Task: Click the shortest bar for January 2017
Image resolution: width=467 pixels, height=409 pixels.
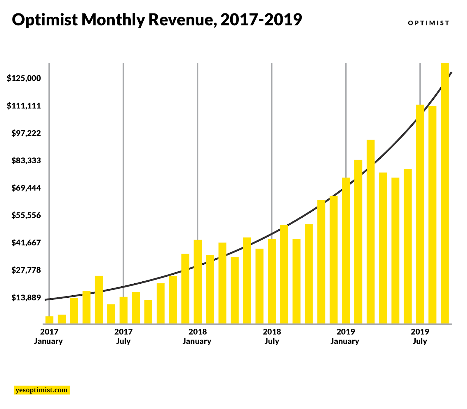Action: click(x=49, y=320)
